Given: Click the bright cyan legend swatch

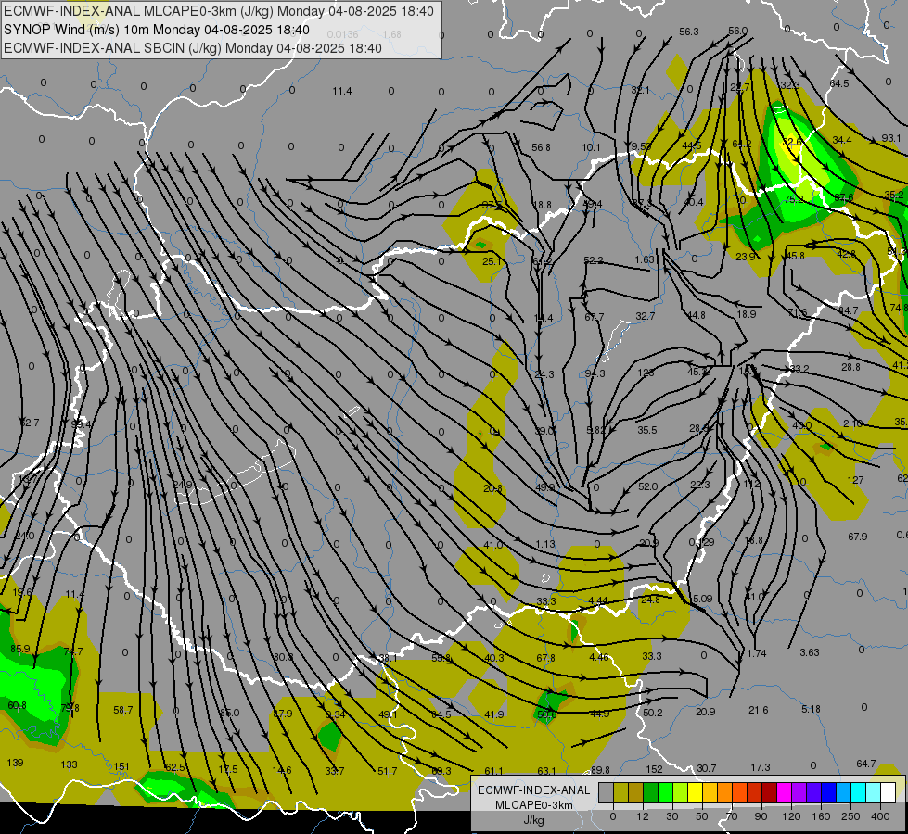Looking at the screenshot, I should tap(858, 792).
